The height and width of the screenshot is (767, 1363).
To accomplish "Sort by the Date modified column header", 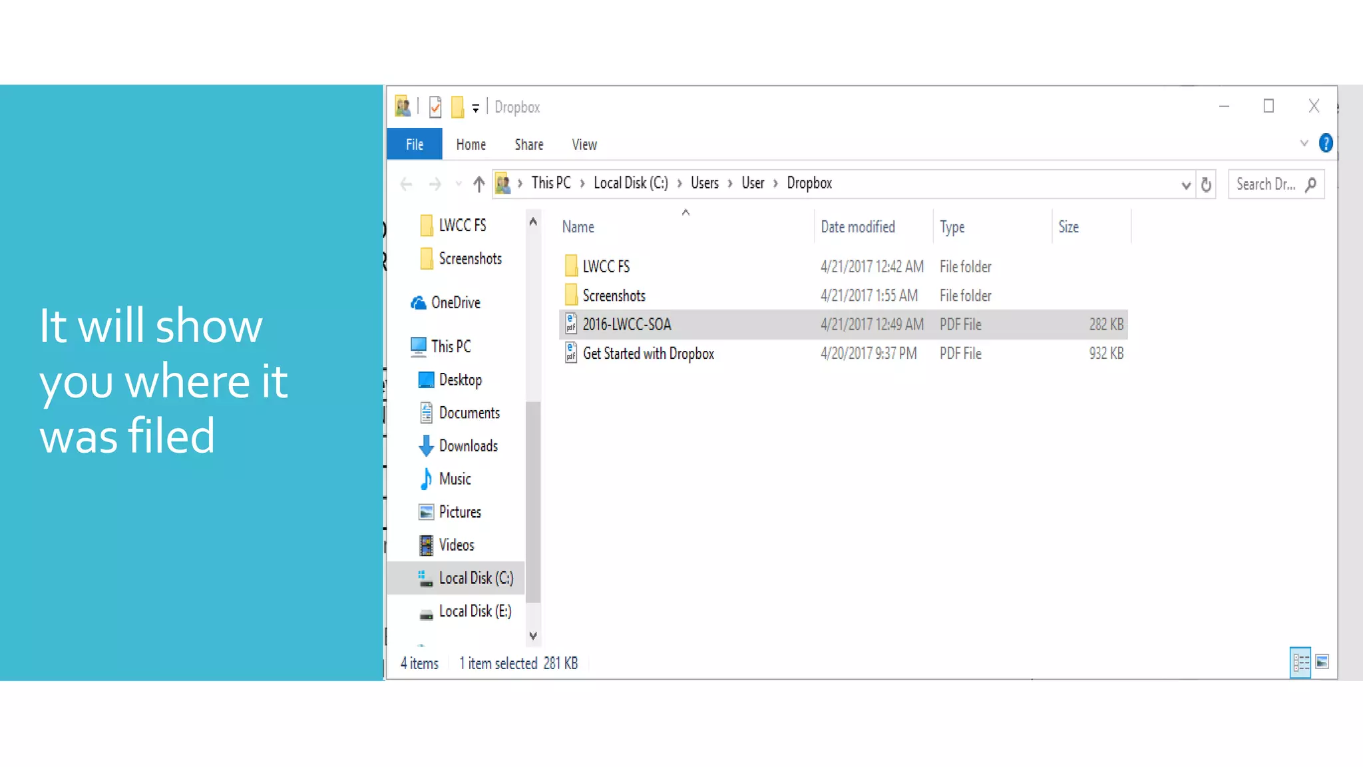I will click(x=858, y=227).
